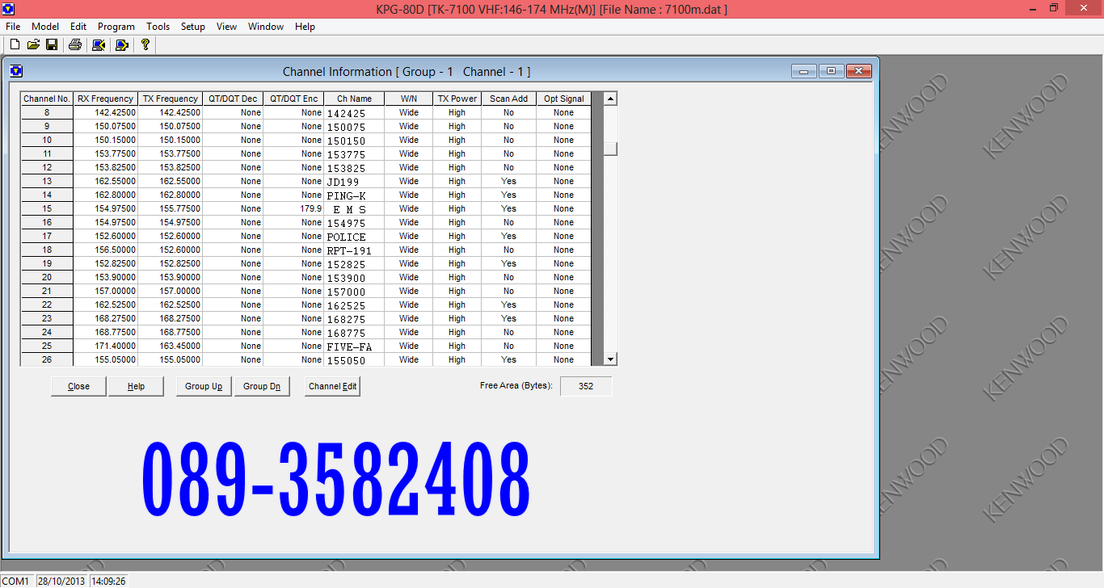Select the channel name cell "FIVE-FA"
The height and width of the screenshot is (588, 1104).
tap(355, 346)
